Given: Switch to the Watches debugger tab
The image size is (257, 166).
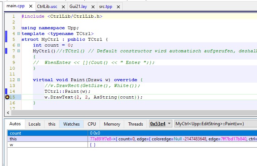Looking at the screenshot, I should click(x=71, y=124).
